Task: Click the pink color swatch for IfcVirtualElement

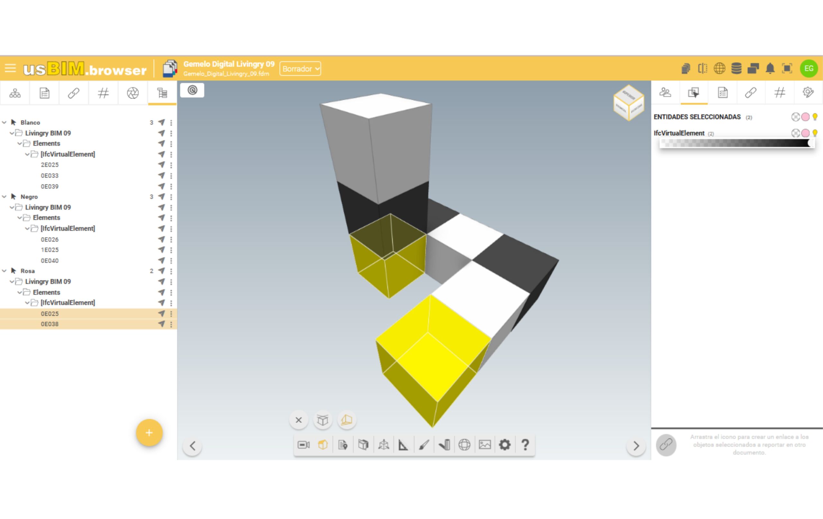Action: [805, 133]
